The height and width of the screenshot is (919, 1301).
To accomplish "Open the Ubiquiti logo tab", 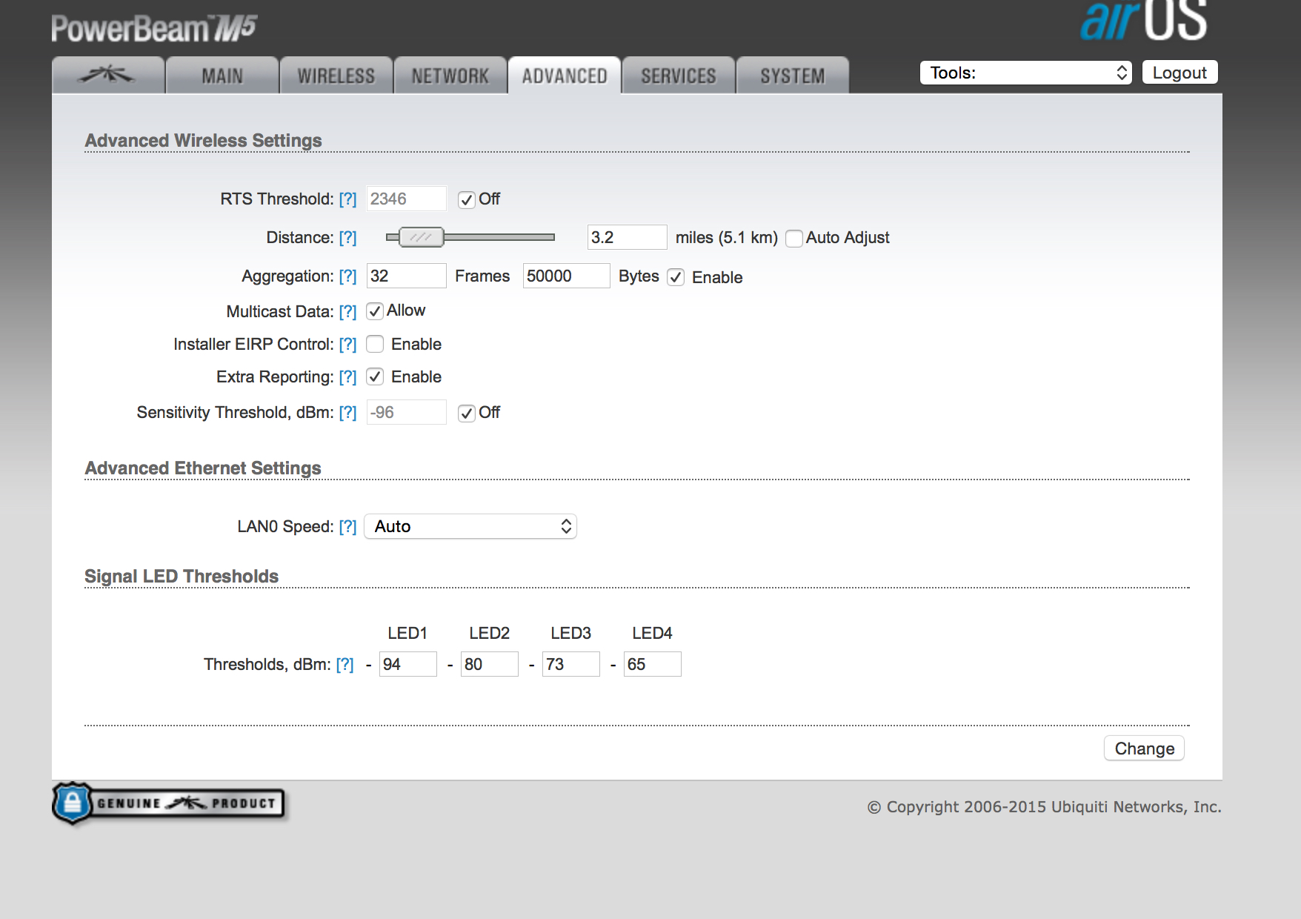I will [108, 75].
